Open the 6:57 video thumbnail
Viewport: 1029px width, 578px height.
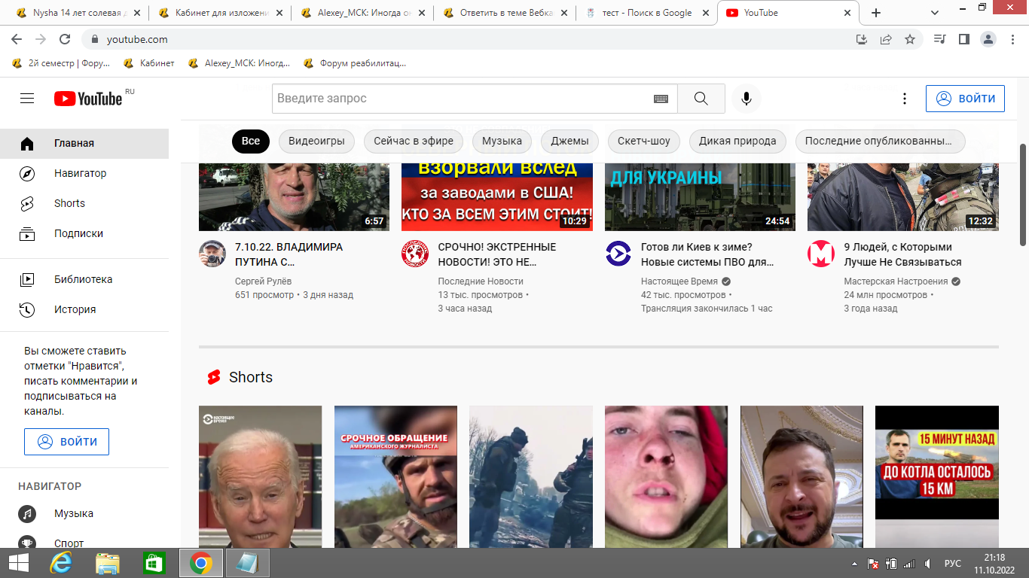point(294,196)
